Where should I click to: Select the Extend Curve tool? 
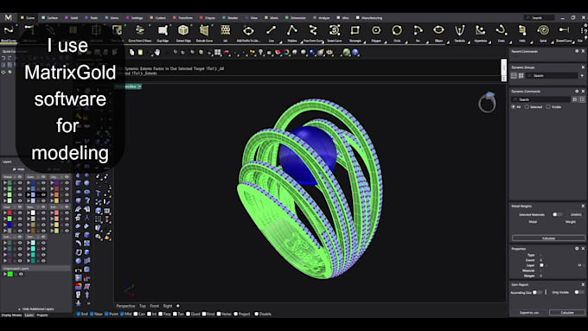click(564, 33)
